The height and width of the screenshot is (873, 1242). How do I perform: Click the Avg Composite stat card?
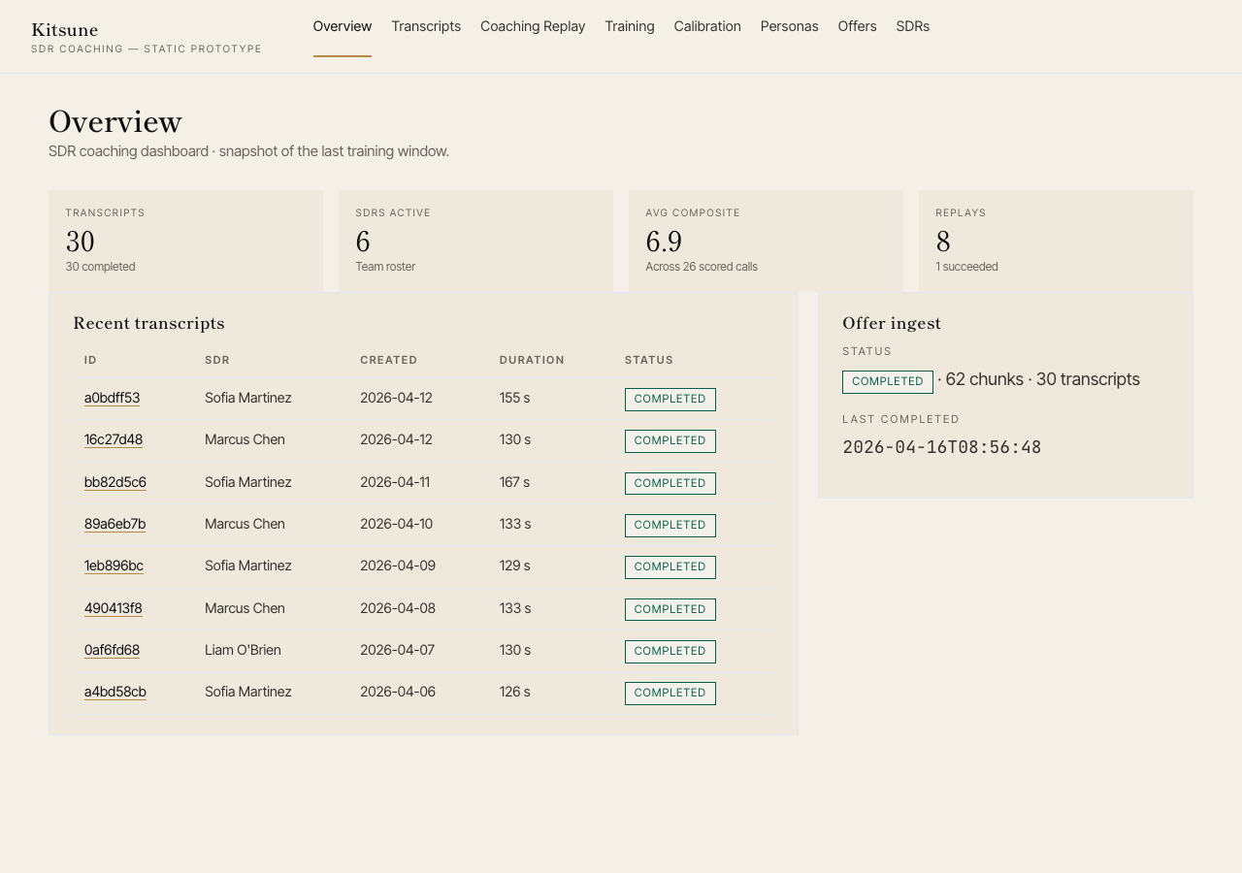pyautogui.click(x=766, y=241)
